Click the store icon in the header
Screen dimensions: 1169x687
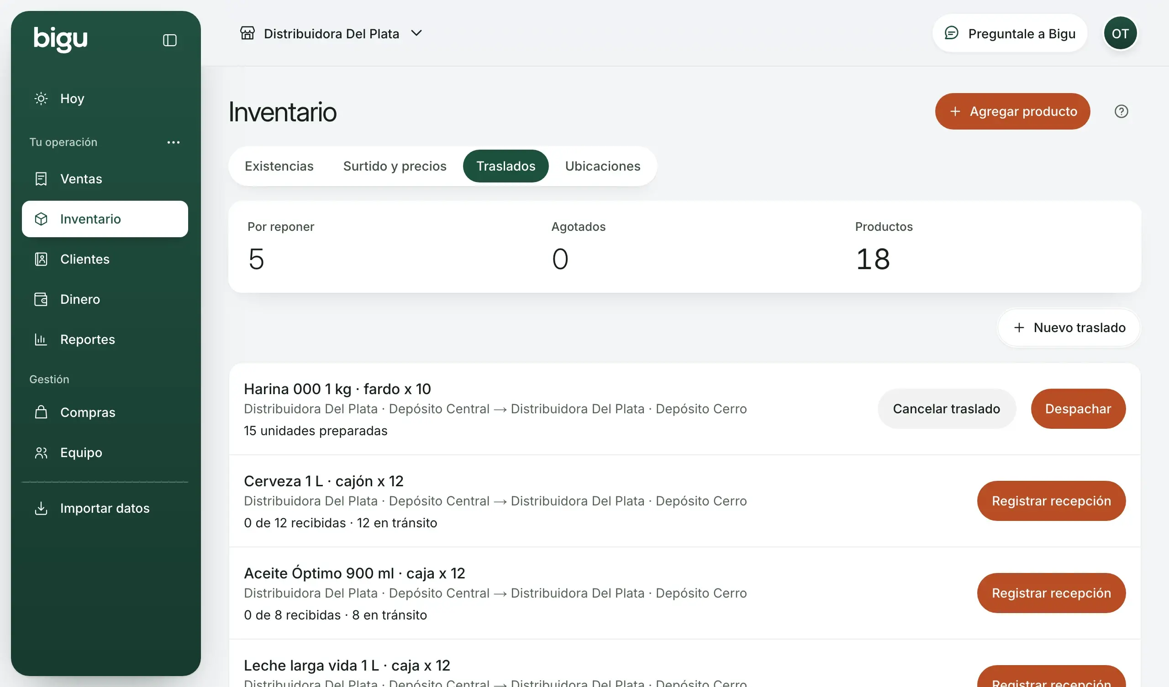tap(247, 33)
